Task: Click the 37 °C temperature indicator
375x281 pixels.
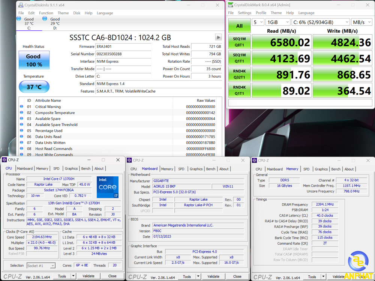Action: click(34, 87)
